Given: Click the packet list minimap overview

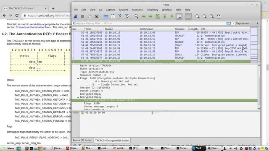Looking at the screenshot, I should [254, 45].
